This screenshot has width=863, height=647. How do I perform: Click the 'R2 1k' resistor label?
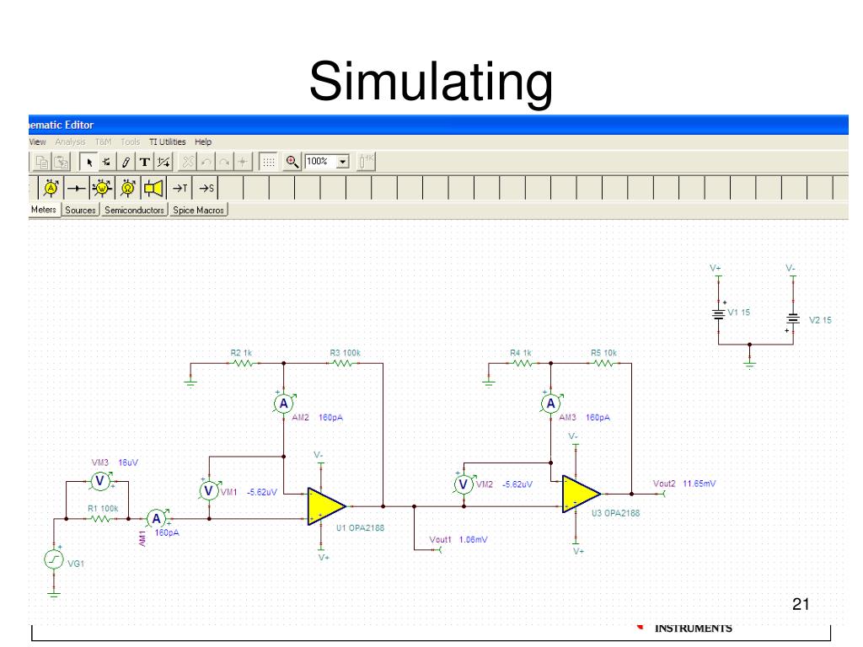click(x=241, y=353)
